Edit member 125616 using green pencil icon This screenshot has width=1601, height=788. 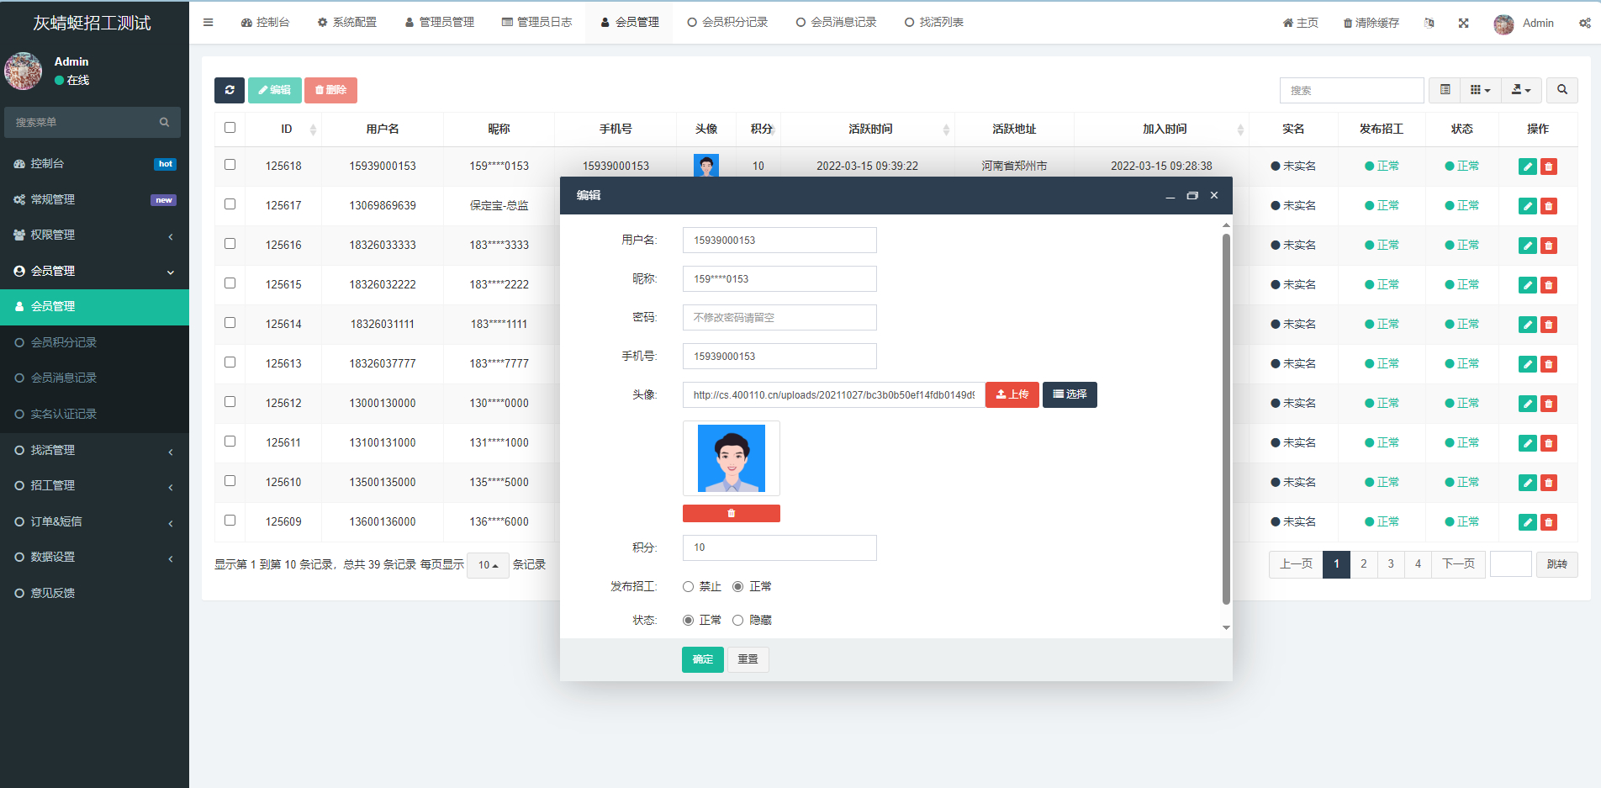[x=1527, y=245]
